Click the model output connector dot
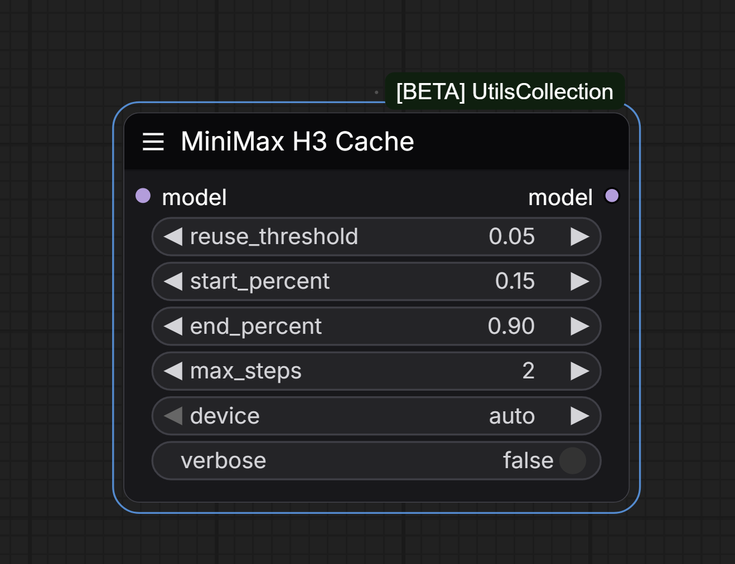This screenshot has width=735, height=564. tap(612, 196)
